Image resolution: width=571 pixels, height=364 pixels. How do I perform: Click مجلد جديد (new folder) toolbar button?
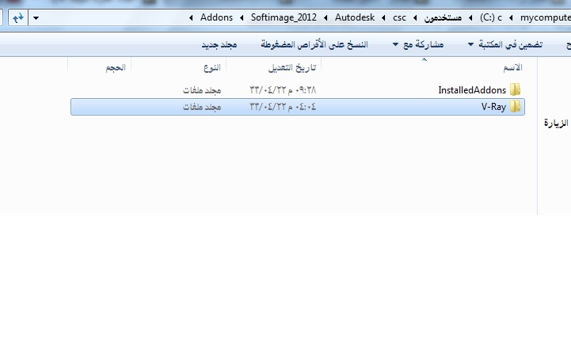point(219,44)
